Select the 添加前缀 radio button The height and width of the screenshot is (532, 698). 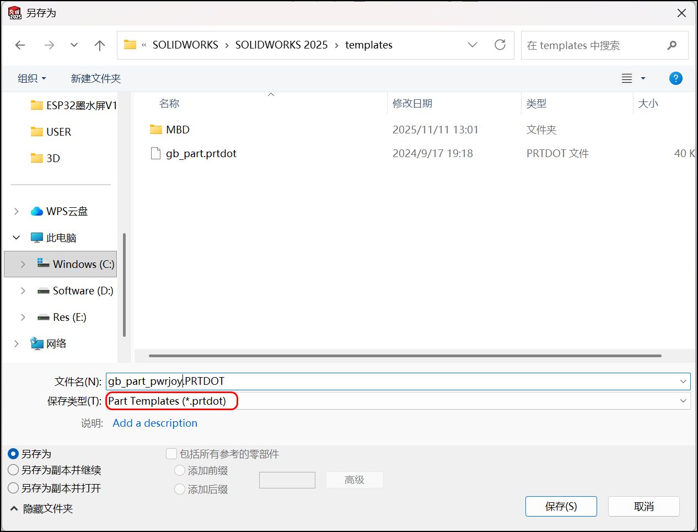[x=180, y=471]
